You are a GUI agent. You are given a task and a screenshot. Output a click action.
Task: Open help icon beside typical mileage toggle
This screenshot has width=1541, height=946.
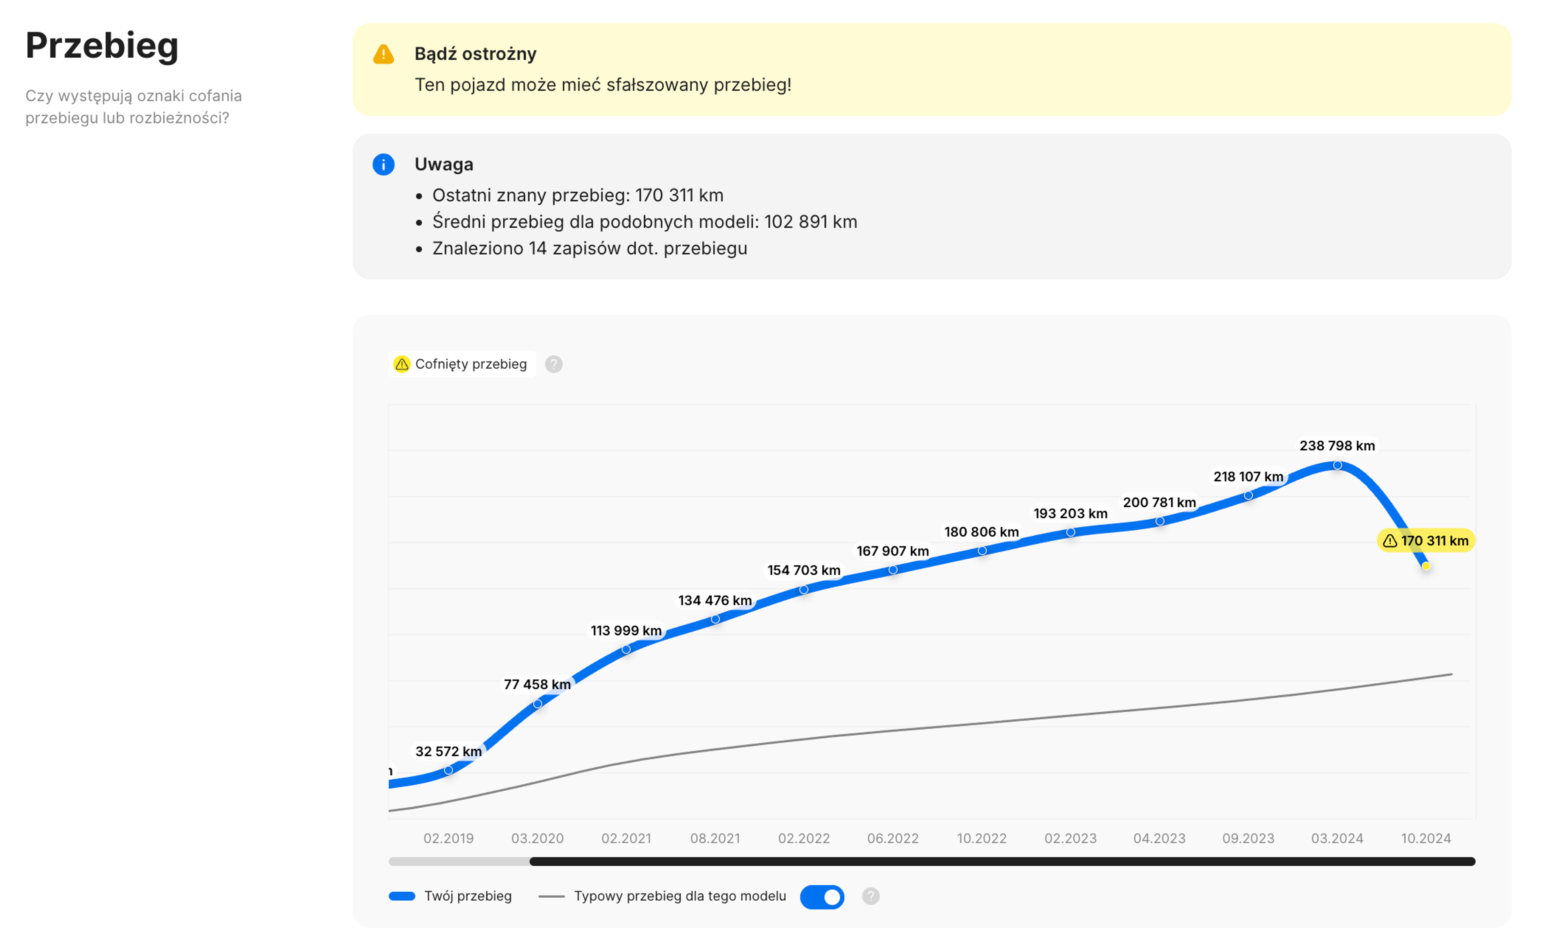pyautogui.click(x=871, y=897)
